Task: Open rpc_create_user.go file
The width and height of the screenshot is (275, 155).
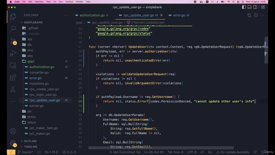Action: click(x=44, y=89)
